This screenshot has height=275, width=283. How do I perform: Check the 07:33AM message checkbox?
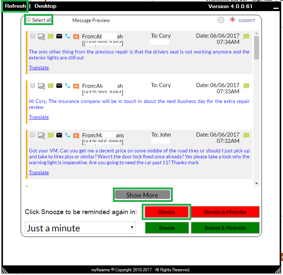[x=33, y=85]
